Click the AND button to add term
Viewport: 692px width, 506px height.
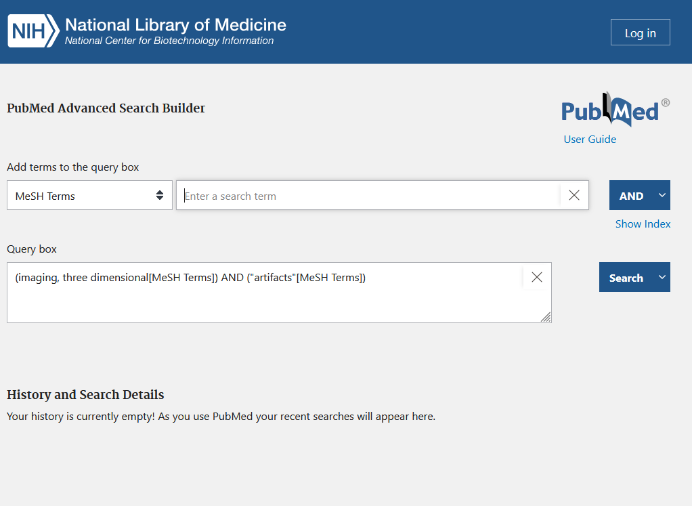pos(631,195)
